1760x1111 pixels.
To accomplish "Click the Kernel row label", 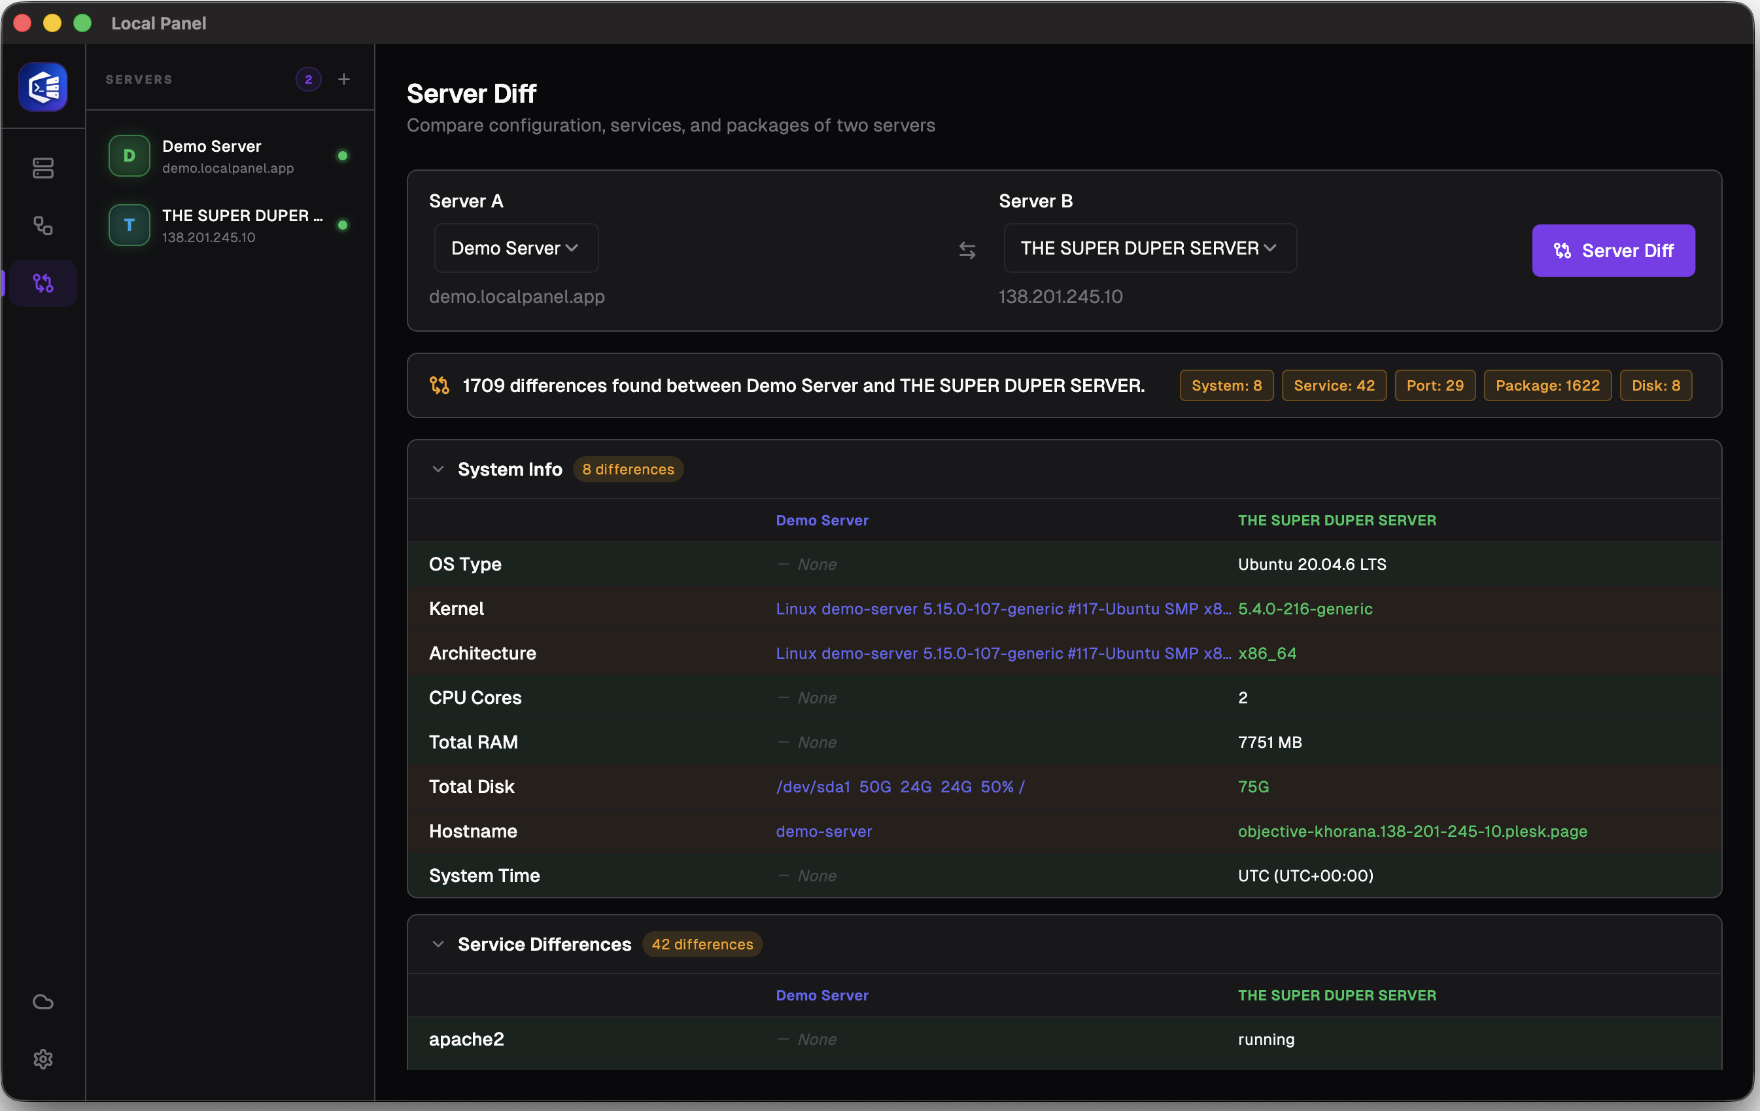I will coord(456,608).
